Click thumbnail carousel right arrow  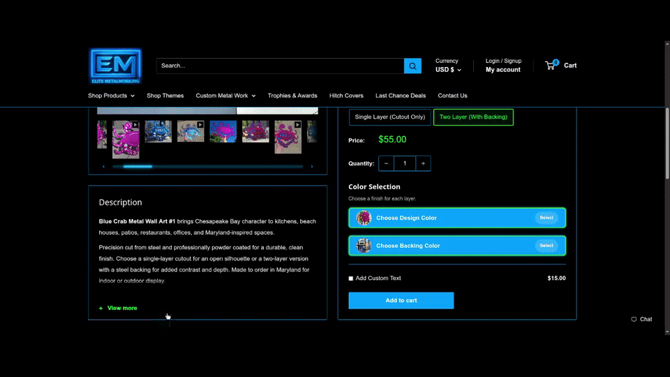coord(312,167)
